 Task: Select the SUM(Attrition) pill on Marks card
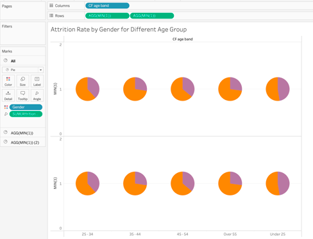[26, 114]
